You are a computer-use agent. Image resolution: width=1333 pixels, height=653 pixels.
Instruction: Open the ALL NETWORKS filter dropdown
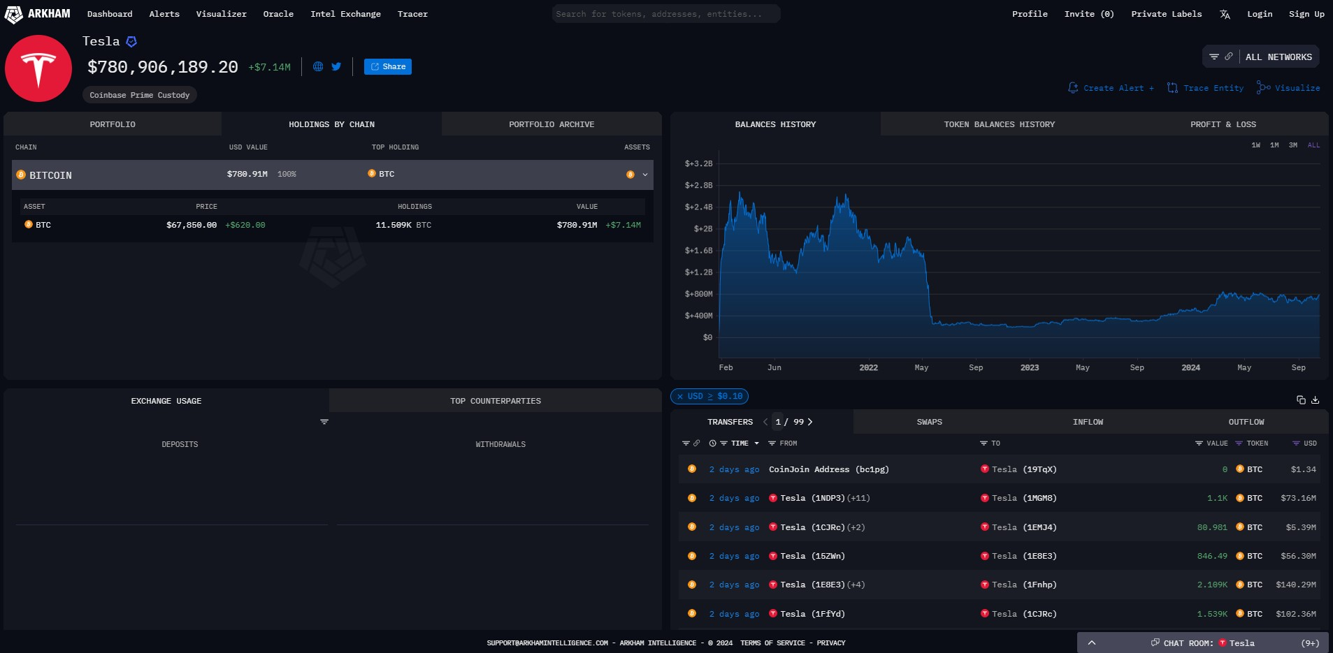pyautogui.click(x=1278, y=57)
